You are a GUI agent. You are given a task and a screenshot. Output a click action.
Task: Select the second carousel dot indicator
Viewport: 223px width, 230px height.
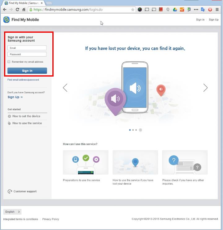[x=133, y=130]
